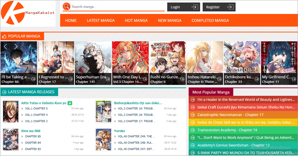Image resolution: width=298 pixels, height=156 pixels.
Task: Click the arrow icon beside Academy's Genius Swordsman entry
Action: click(x=192, y=145)
